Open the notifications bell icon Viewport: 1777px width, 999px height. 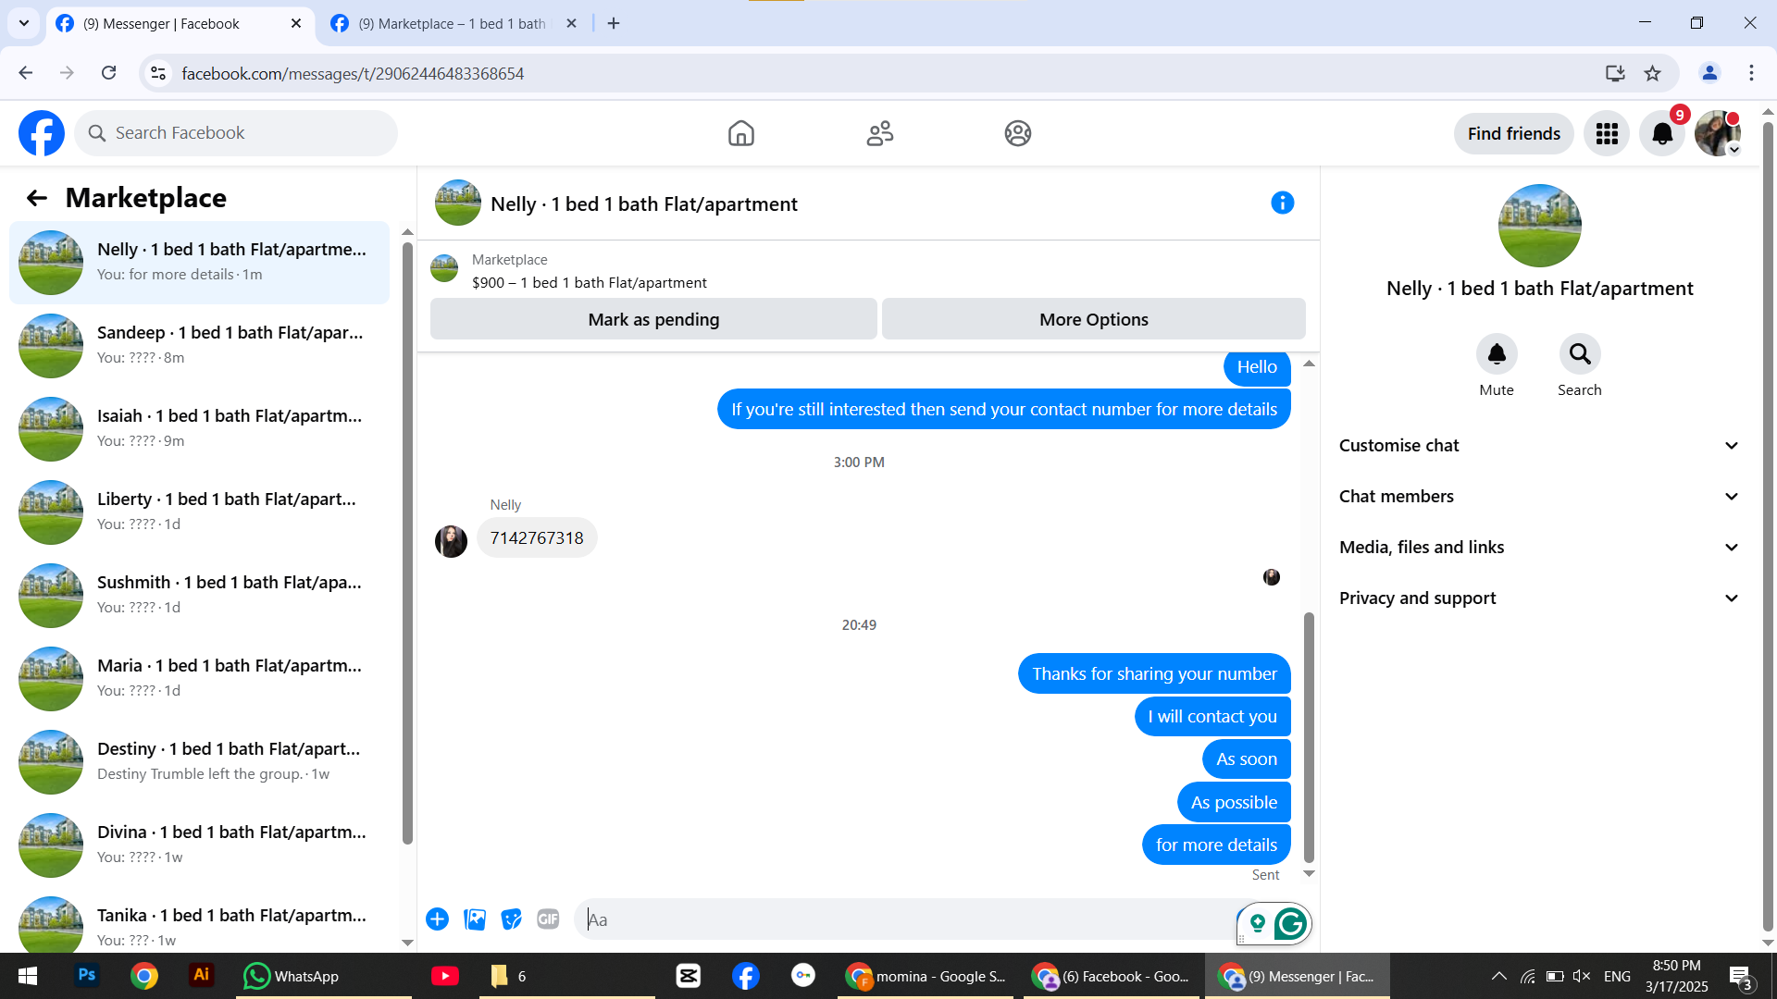(x=1662, y=134)
